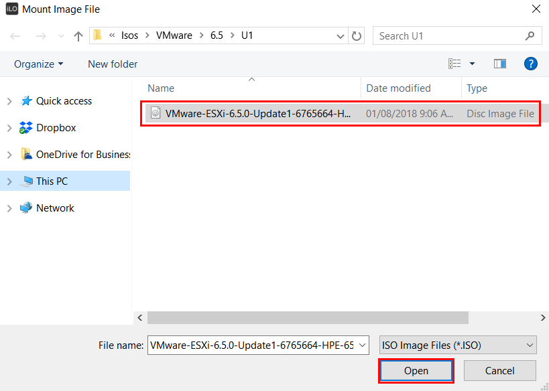The height and width of the screenshot is (391, 549).
Task: Click the Forward navigation arrow
Action: tap(41, 35)
